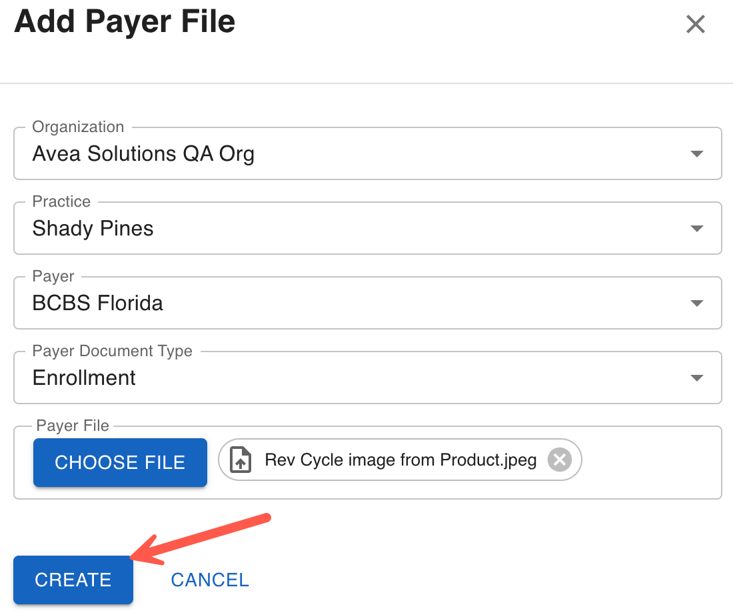
Task: Remove the attached Rev Cycle jpeg file
Action: click(x=560, y=460)
